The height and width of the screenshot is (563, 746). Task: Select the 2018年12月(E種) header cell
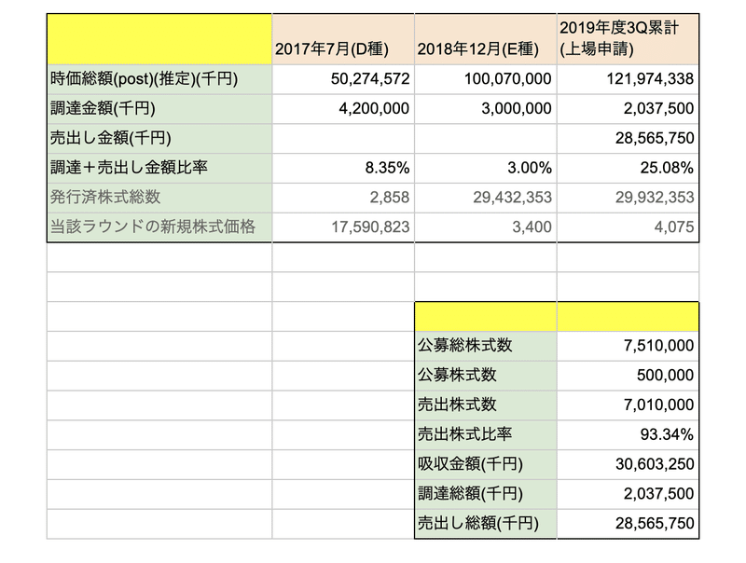485,39
